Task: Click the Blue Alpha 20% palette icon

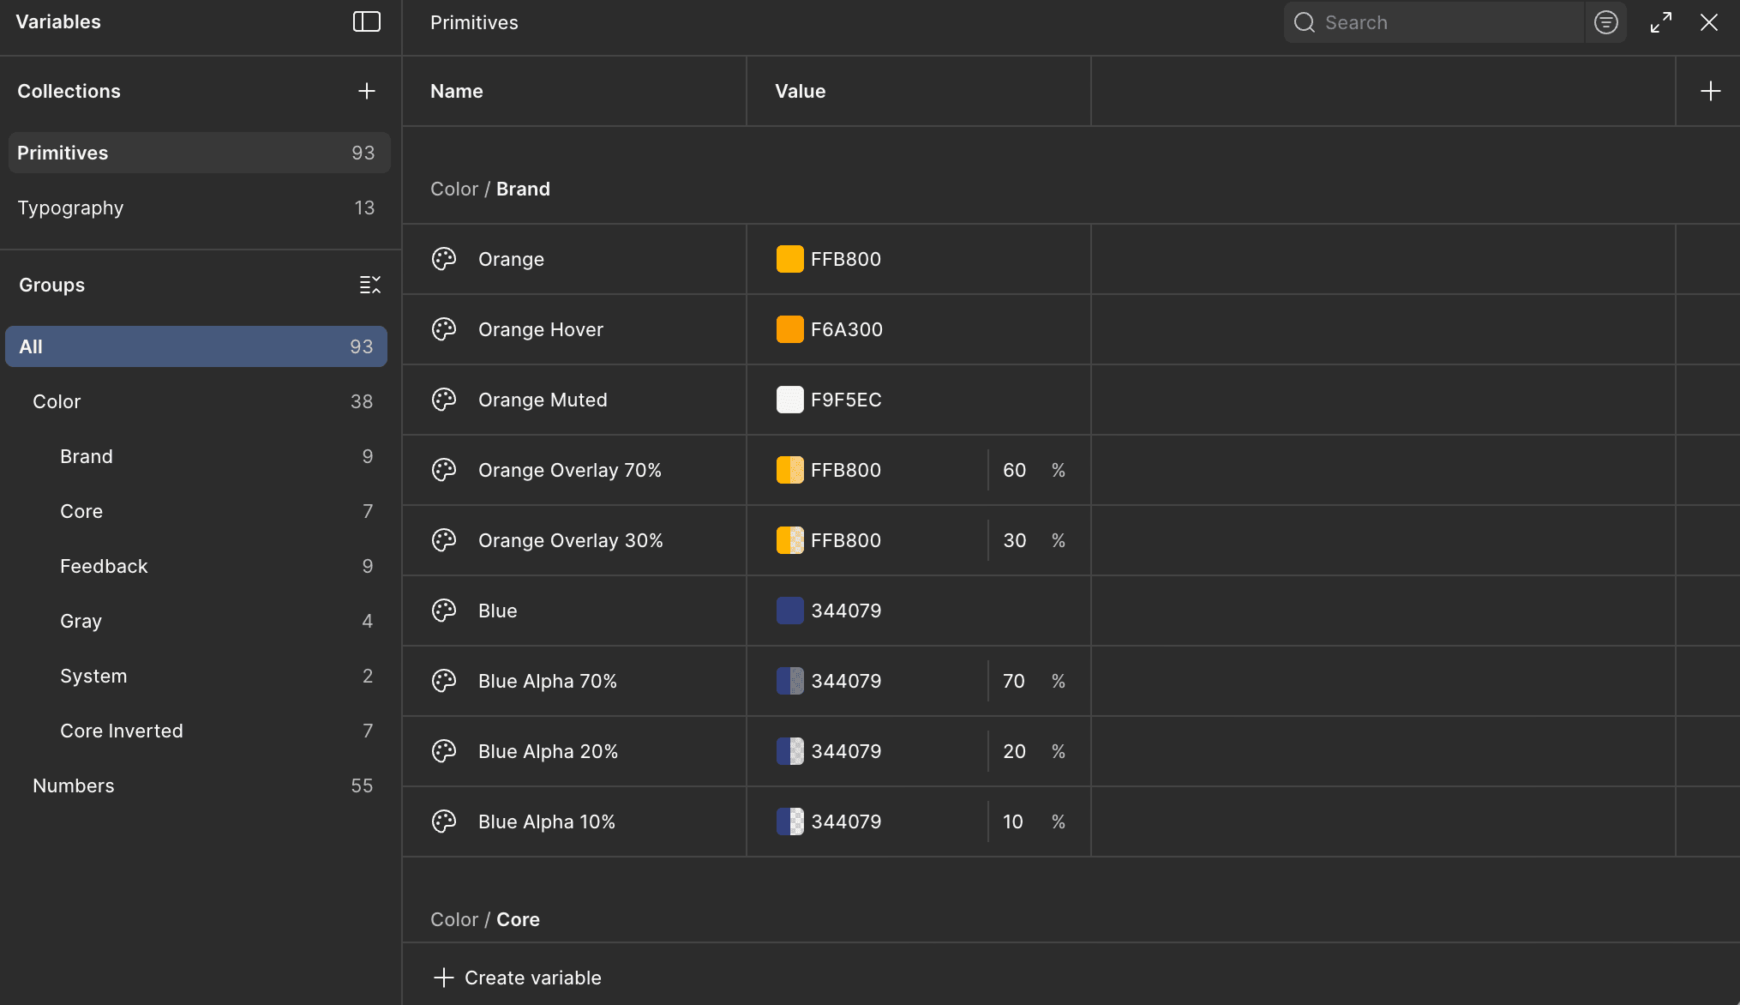Action: pos(444,751)
